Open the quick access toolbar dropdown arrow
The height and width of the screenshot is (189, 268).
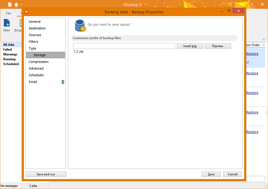[x=21, y=5]
